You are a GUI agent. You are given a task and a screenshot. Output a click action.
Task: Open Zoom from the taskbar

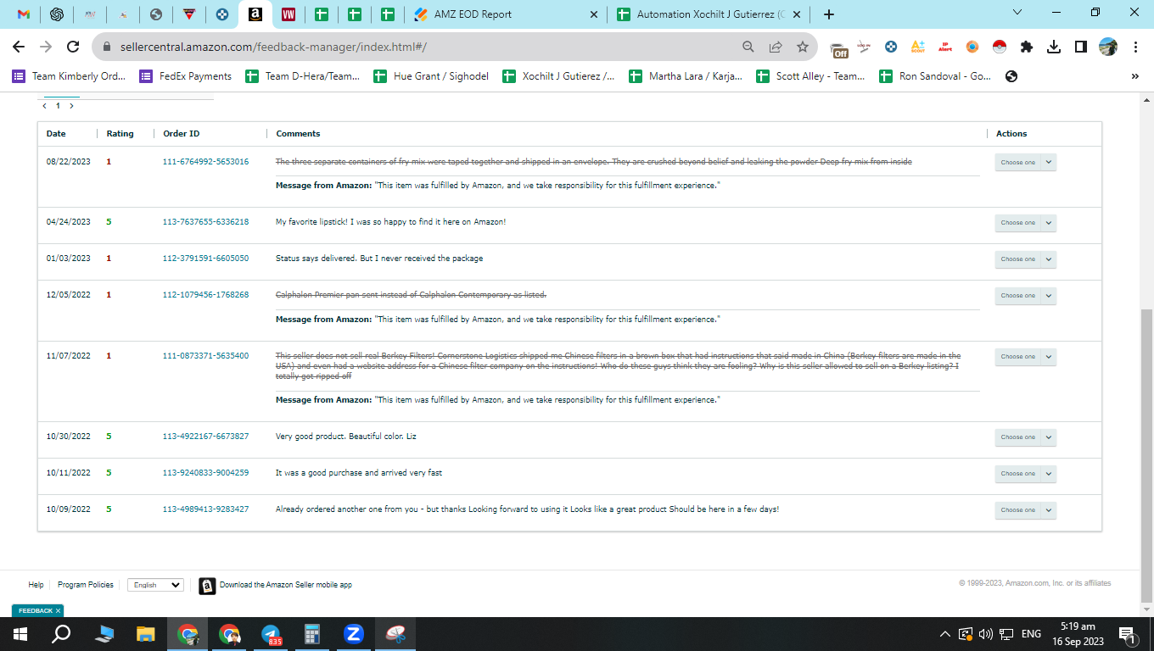coord(354,634)
